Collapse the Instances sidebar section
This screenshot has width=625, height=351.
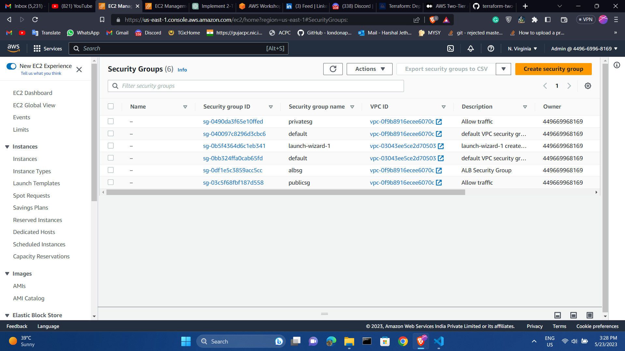point(7,147)
